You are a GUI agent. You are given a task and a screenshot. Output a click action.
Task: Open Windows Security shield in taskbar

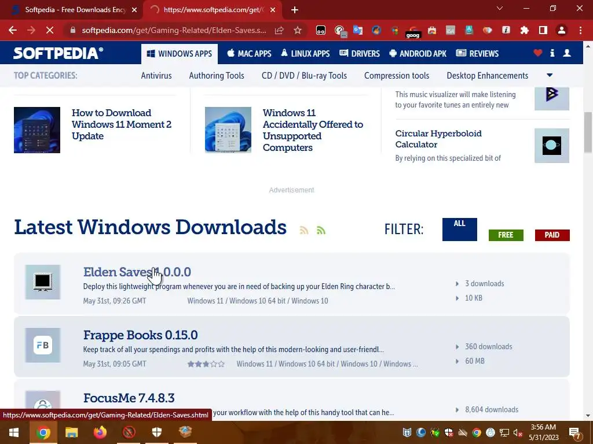pyautogui.click(x=157, y=432)
